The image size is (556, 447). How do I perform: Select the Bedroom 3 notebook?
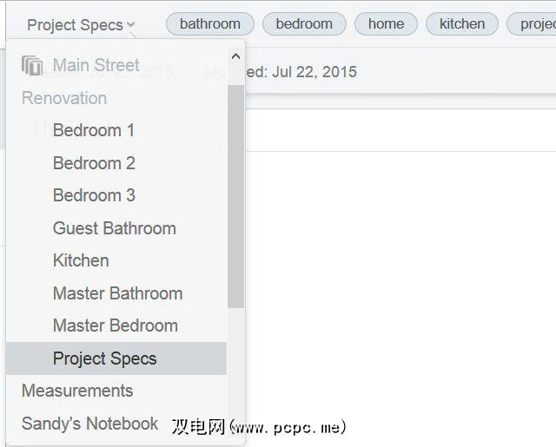(94, 195)
